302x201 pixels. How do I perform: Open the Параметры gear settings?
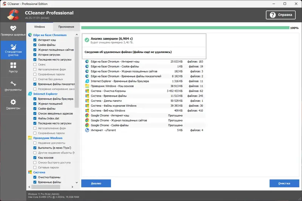coord(13,104)
